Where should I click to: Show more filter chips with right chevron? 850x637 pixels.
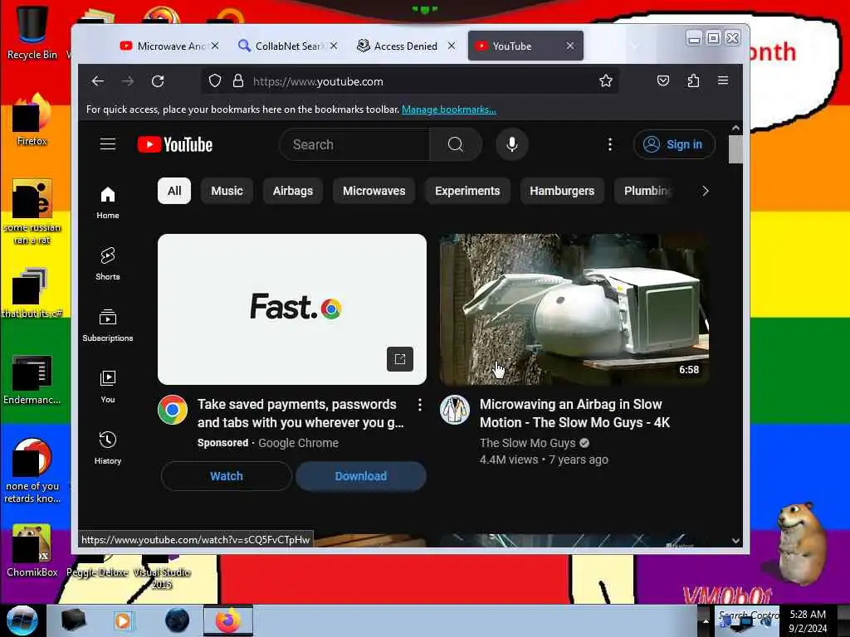(x=706, y=191)
